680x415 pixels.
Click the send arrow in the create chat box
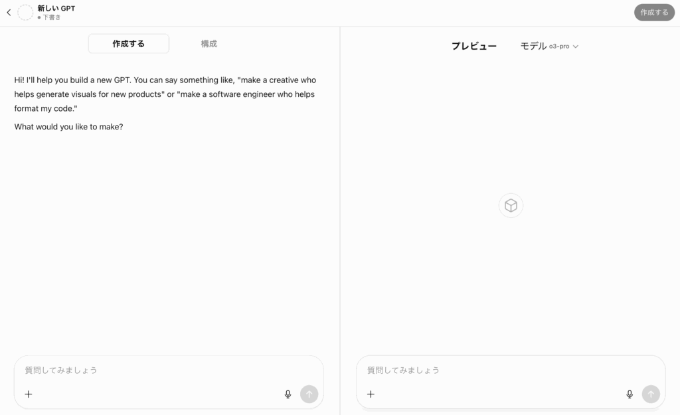pyautogui.click(x=309, y=394)
